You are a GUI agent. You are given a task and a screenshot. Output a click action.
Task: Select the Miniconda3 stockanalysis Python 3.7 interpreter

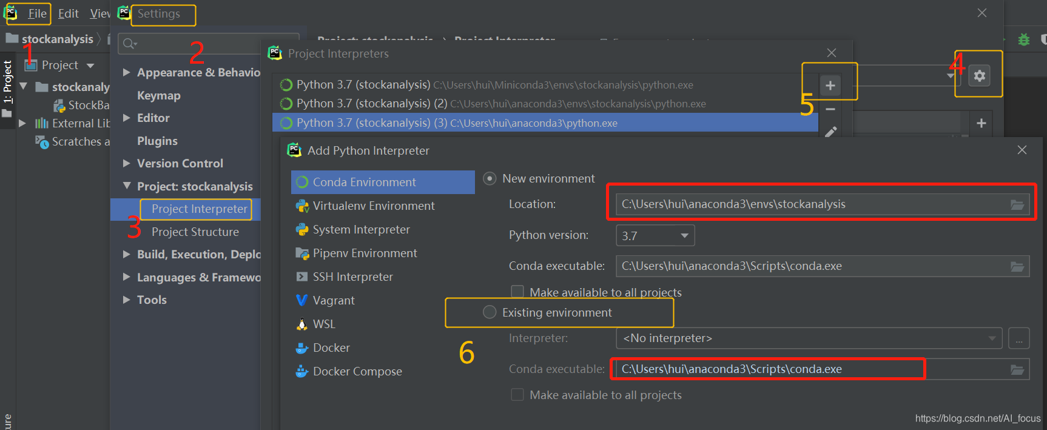tap(545, 85)
